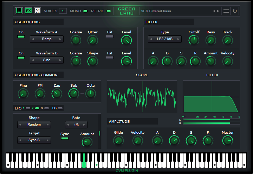Select next LFO Target
The image size is (253, 174).
pyautogui.click(x=48, y=140)
